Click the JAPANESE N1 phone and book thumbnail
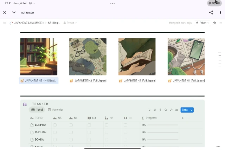This screenshot has width=225, height=150. click(x=186, y=57)
